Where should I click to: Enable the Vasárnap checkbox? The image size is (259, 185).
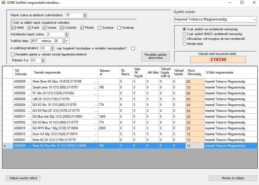click(119, 28)
